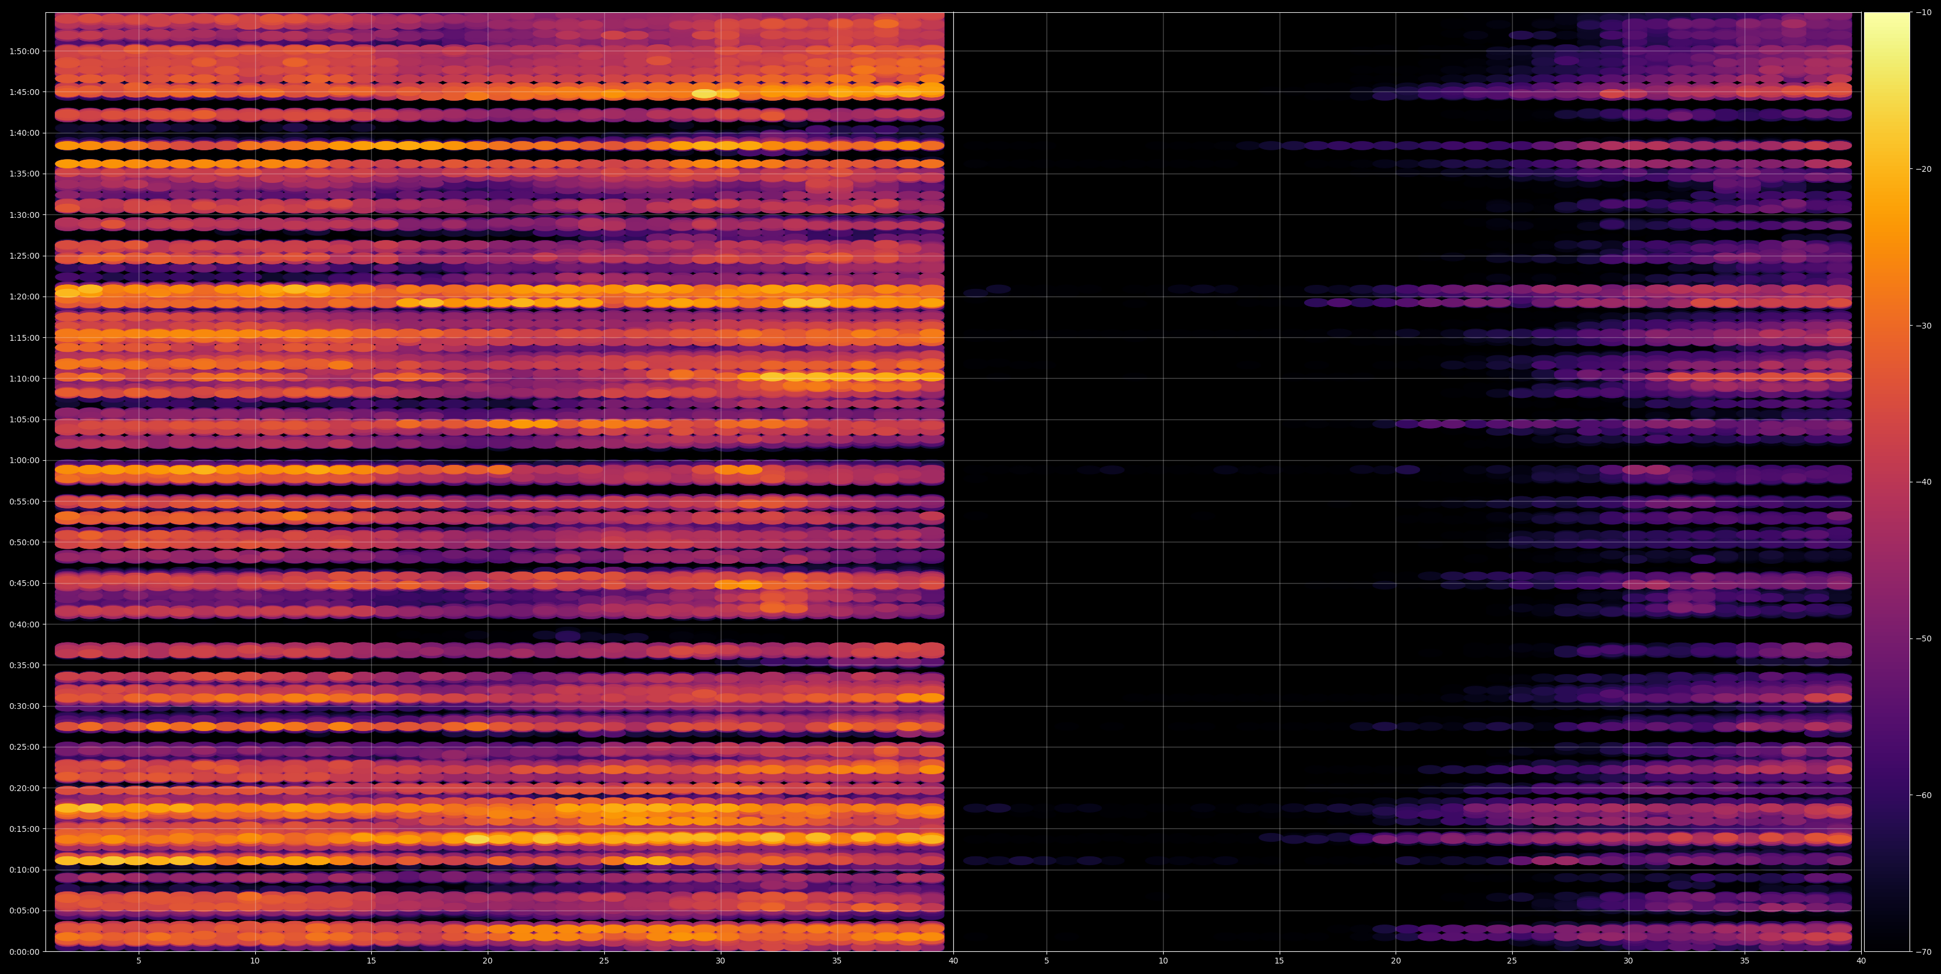The height and width of the screenshot is (974, 1941).
Task: Click the 1:10:00 time label
Action: (x=24, y=378)
